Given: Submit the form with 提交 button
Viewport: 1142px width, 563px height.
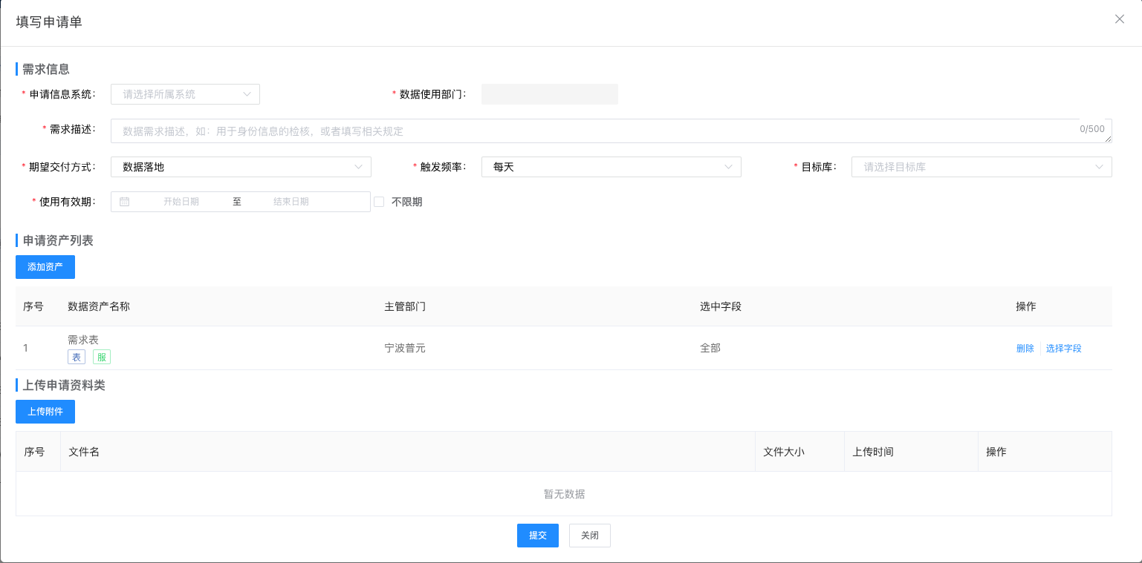Looking at the screenshot, I should (537, 536).
